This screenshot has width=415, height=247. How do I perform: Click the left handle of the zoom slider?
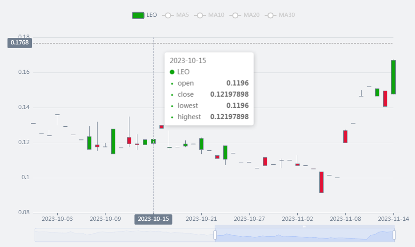pyautogui.click(x=215, y=234)
